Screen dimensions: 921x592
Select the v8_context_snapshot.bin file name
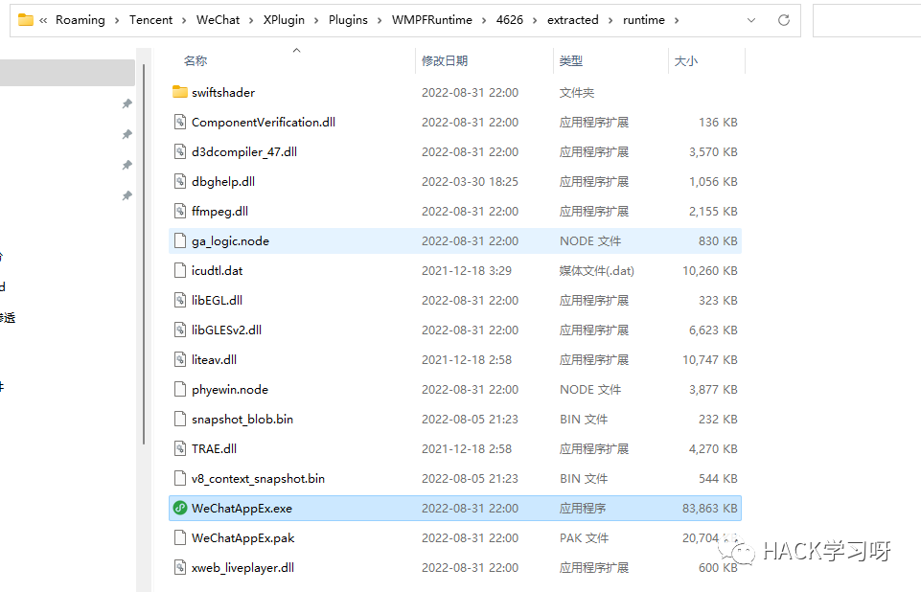pyautogui.click(x=258, y=479)
